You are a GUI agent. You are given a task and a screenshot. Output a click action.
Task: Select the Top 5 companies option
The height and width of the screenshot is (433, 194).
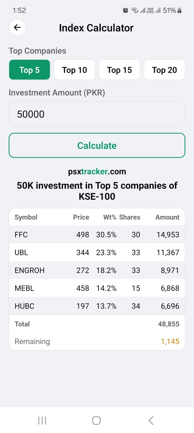(x=29, y=70)
